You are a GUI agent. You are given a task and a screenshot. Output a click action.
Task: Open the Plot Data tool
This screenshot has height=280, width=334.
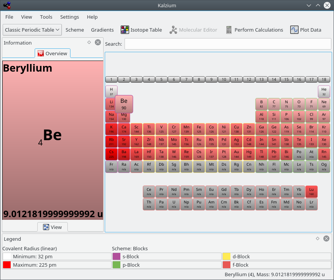click(x=306, y=30)
